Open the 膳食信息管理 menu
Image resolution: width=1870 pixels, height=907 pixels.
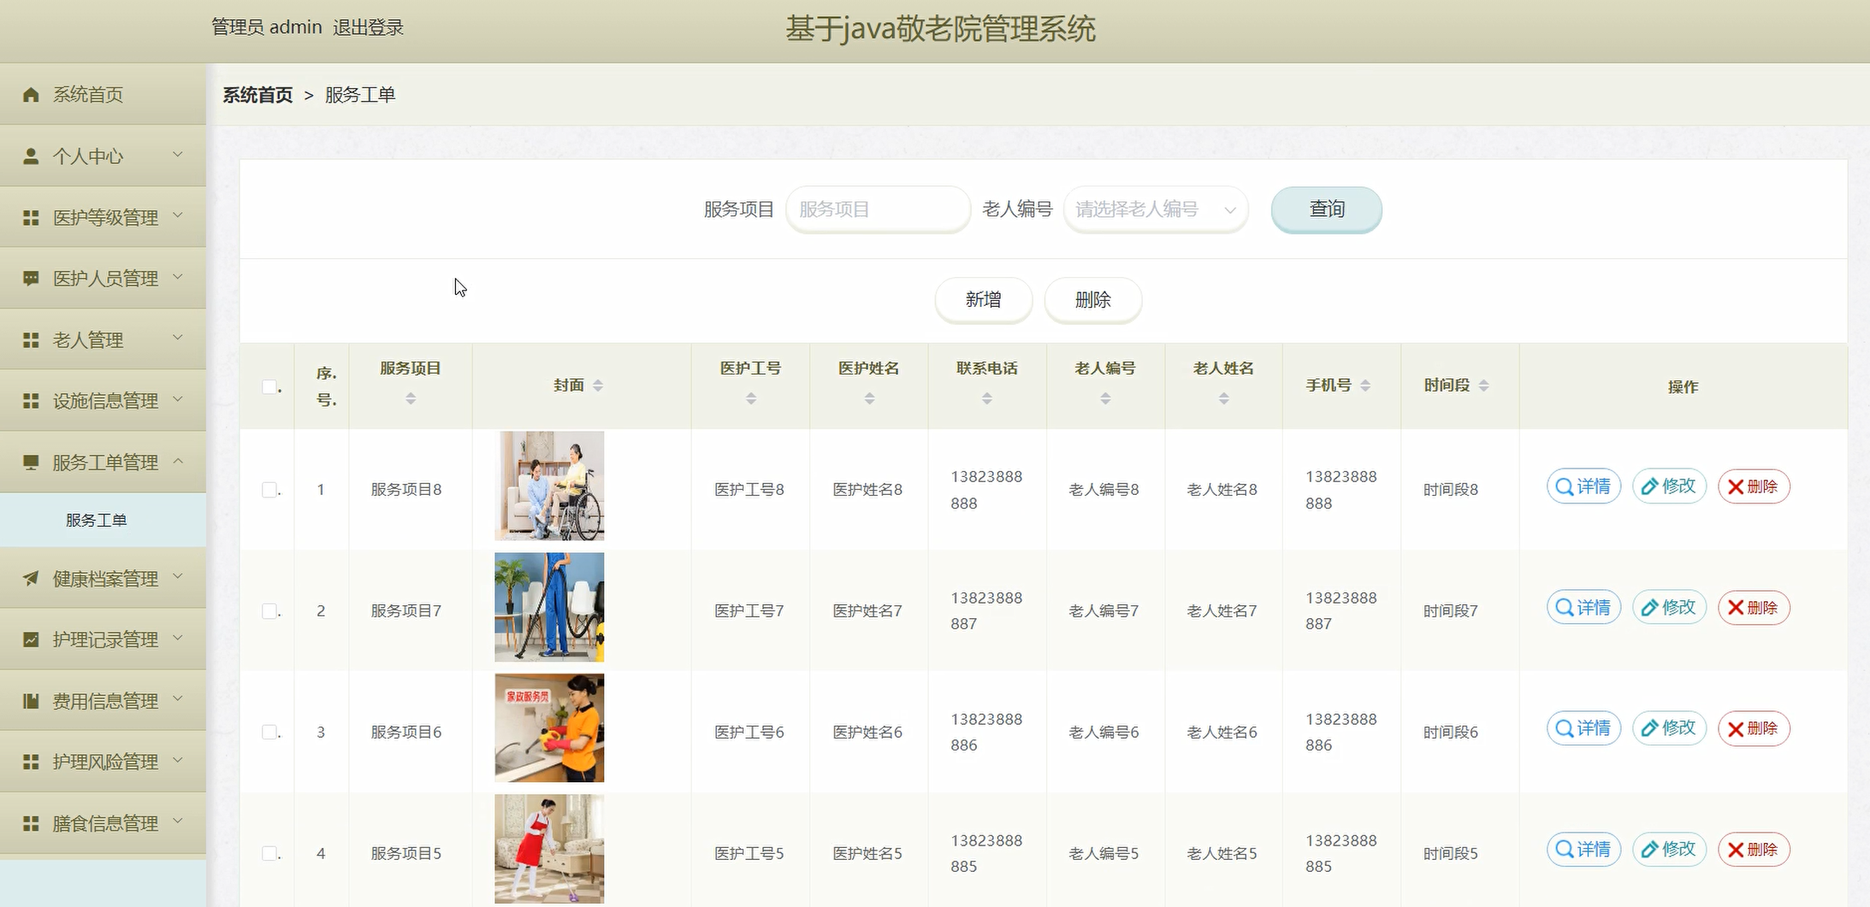pyautogui.click(x=104, y=822)
